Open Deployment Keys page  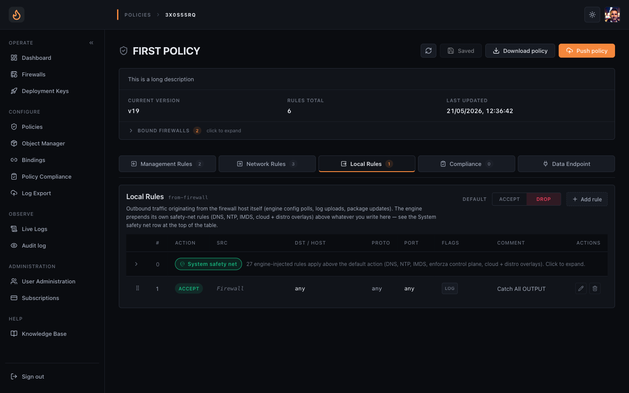pos(52,91)
